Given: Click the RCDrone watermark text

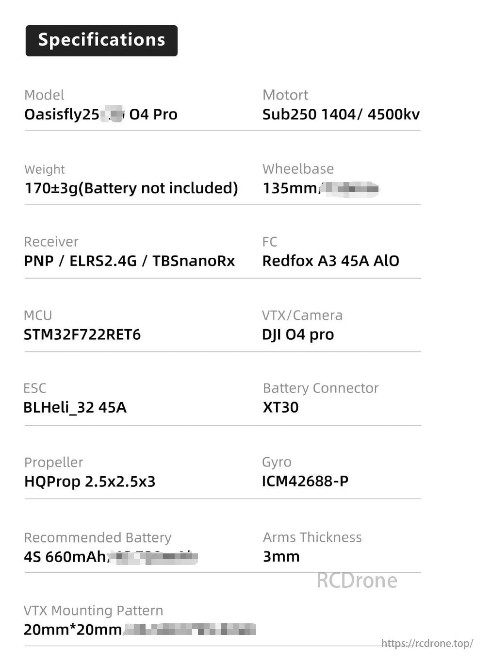Looking at the screenshot, I should 357,581.
